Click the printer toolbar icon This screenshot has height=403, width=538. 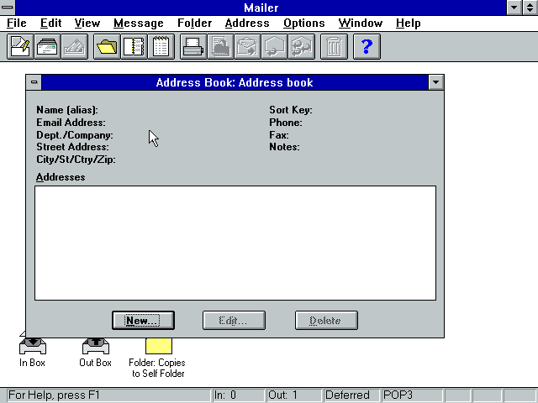pos(193,47)
